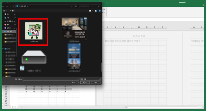This screenshot has height=111, width=206.
Task: Click the pin icon next to 음악
Action: click(15, 25)
